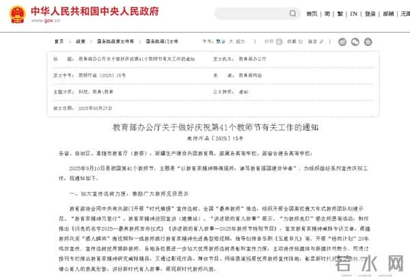The width and height of the screenshot is (410, 277).
Task: Open the 邮箱 mailbox link
Action: [388, 14]
